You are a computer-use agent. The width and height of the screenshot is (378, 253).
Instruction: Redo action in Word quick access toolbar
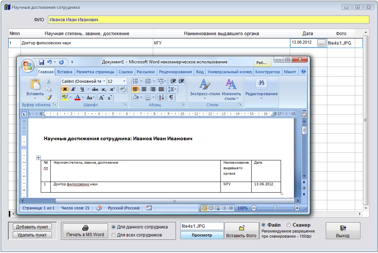[x=61, y=62]
